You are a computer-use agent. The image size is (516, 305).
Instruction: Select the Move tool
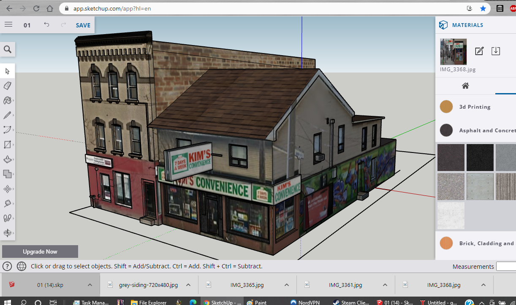pyautogui.click(x=8, y=189)
